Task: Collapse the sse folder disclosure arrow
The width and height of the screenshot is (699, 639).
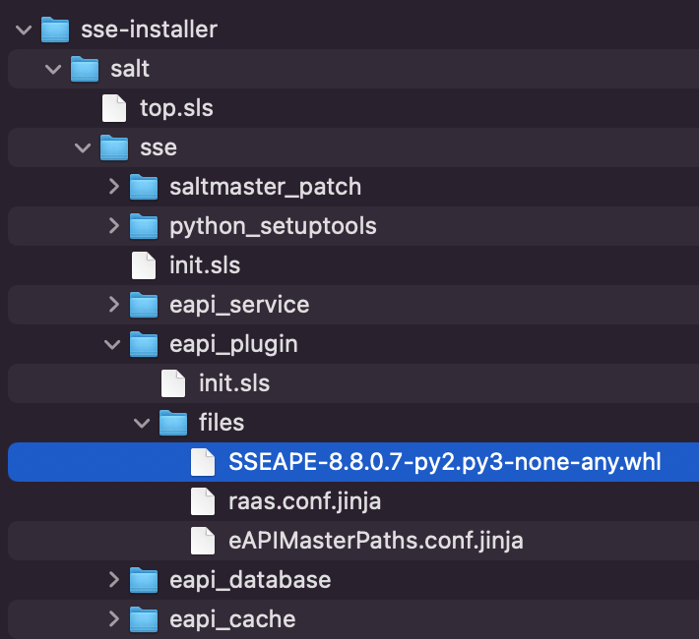Action: [x=83, y=147]
